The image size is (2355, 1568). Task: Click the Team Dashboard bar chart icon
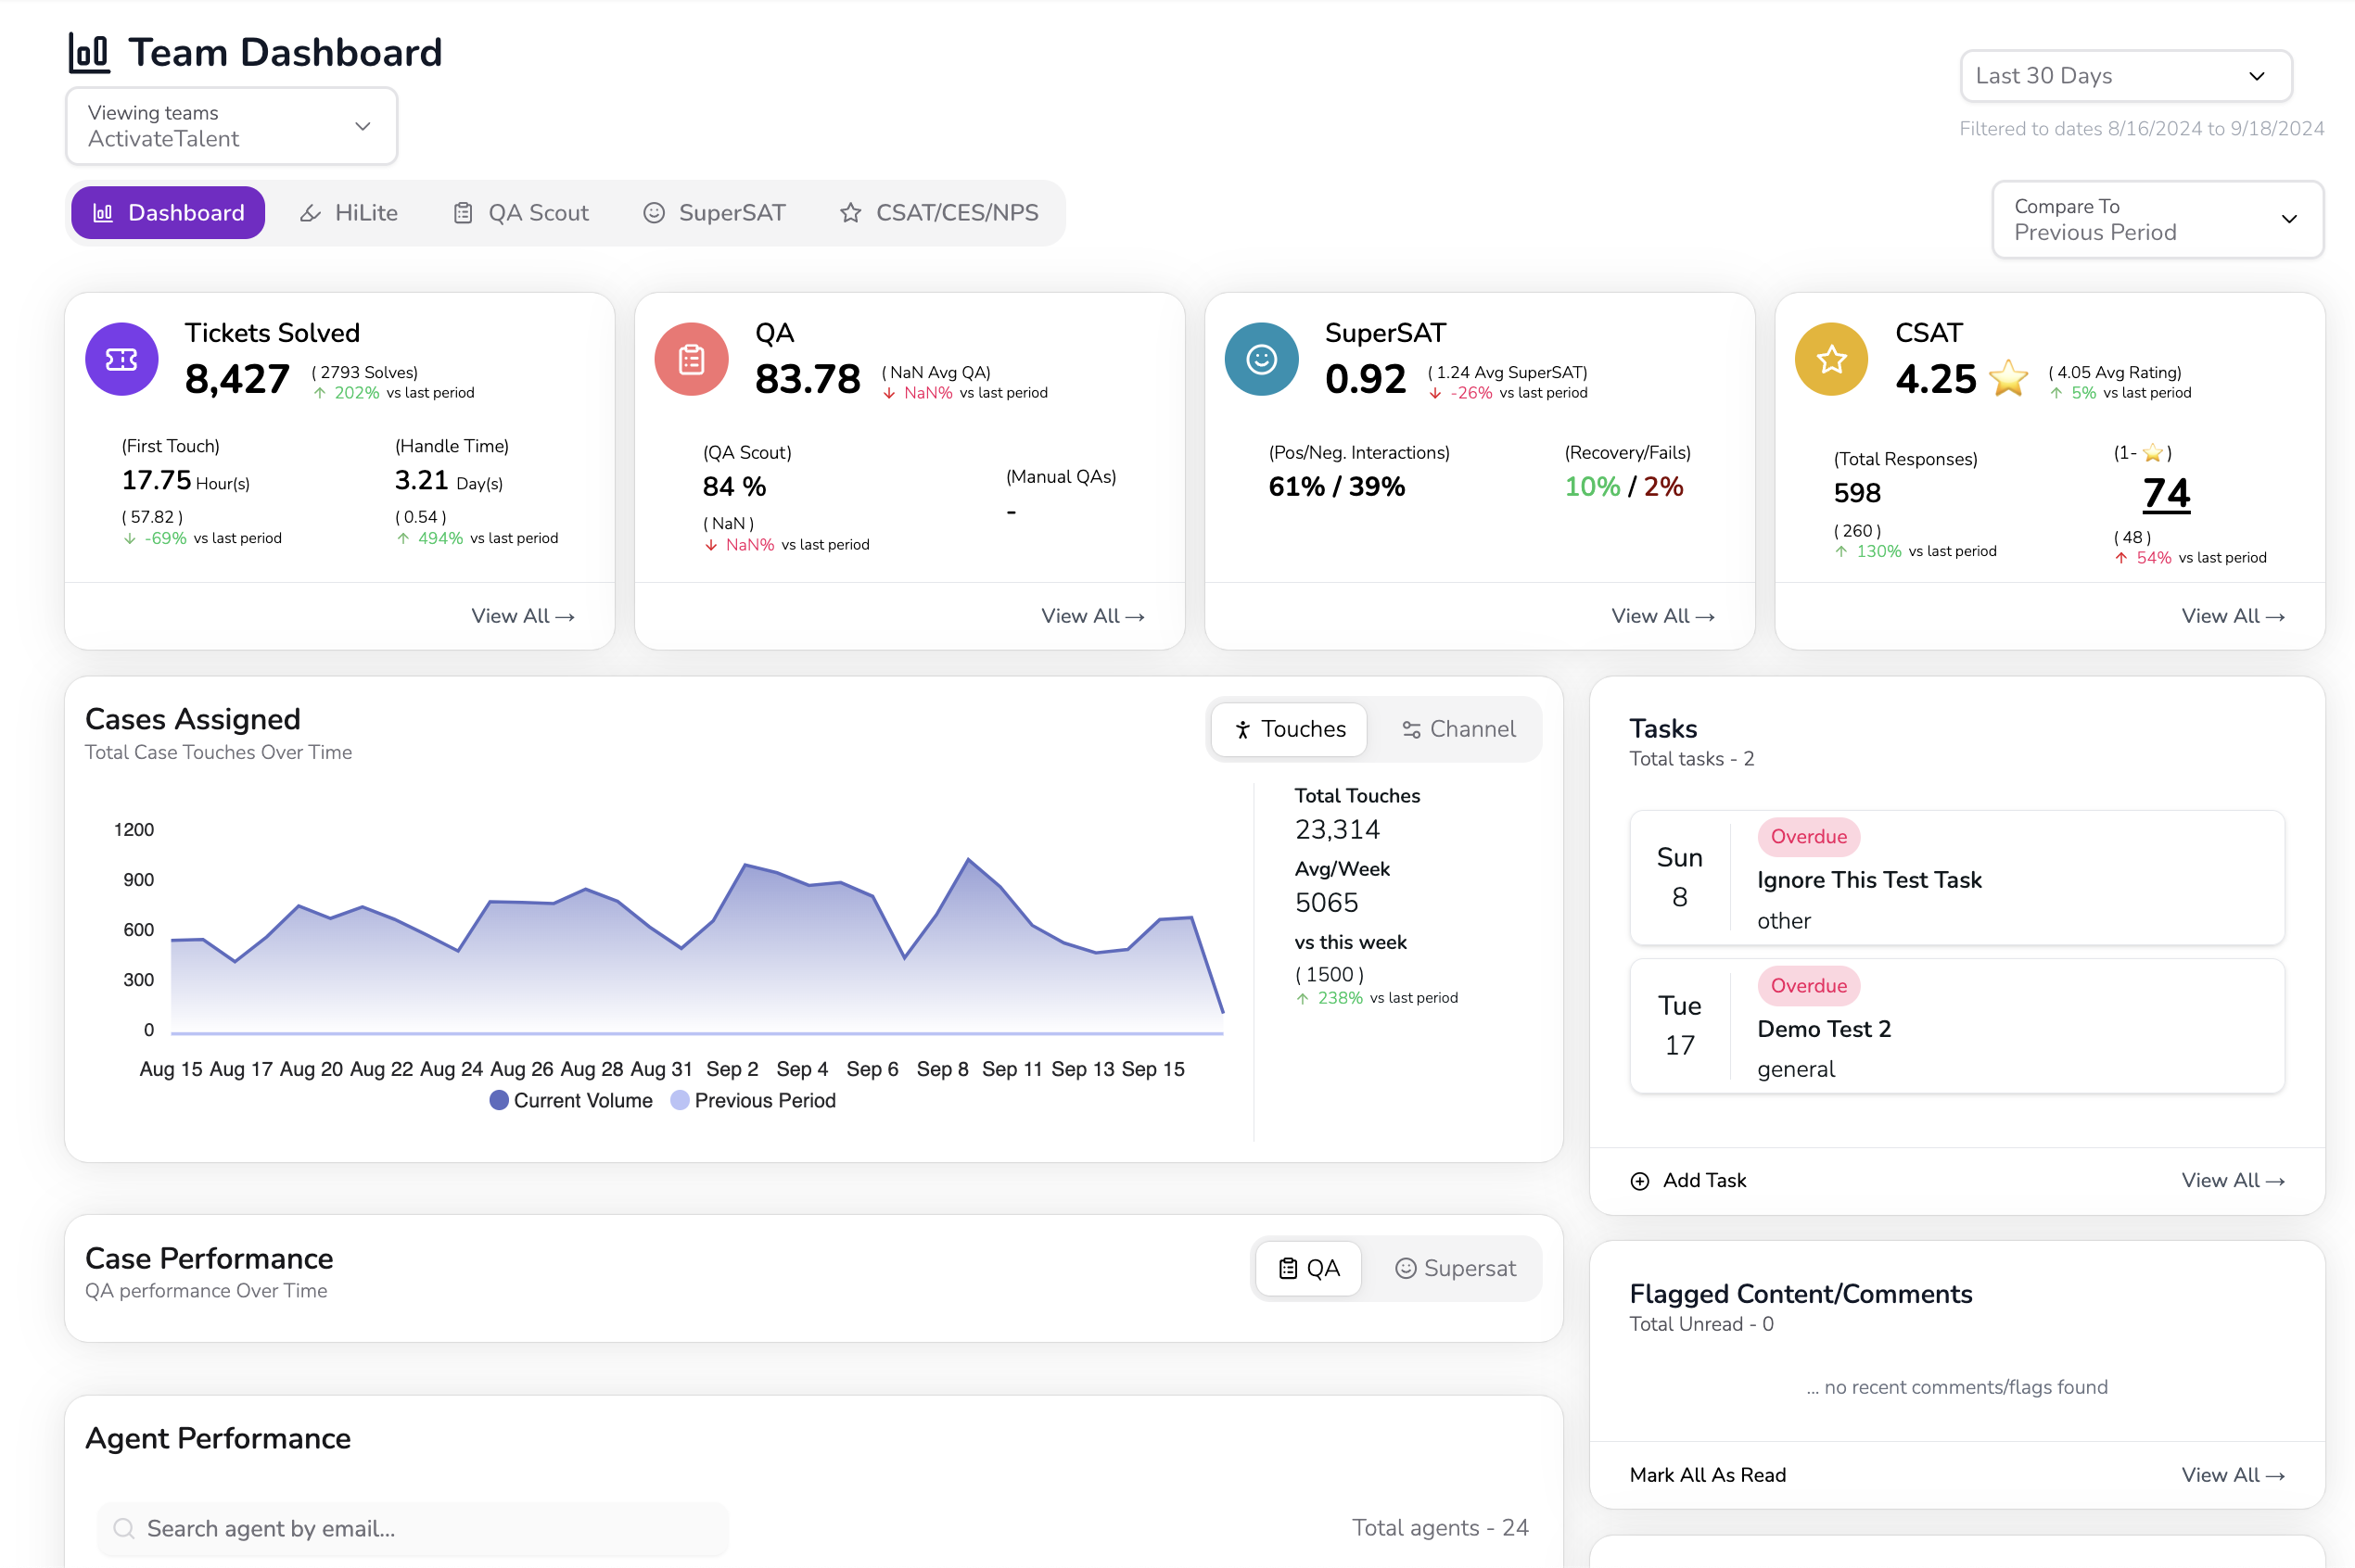[88, 52]
